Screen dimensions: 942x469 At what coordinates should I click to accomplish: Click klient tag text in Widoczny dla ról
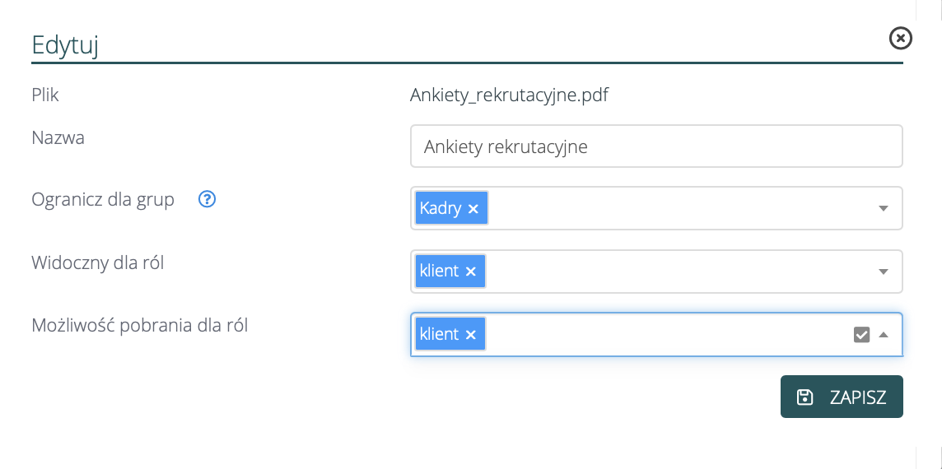click(439, 271)
